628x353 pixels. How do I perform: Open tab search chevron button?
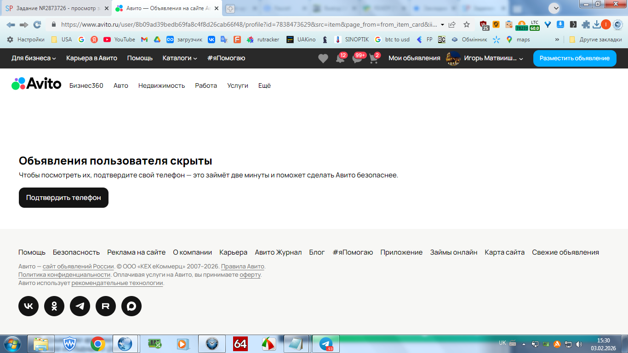(x=555, y=8)
